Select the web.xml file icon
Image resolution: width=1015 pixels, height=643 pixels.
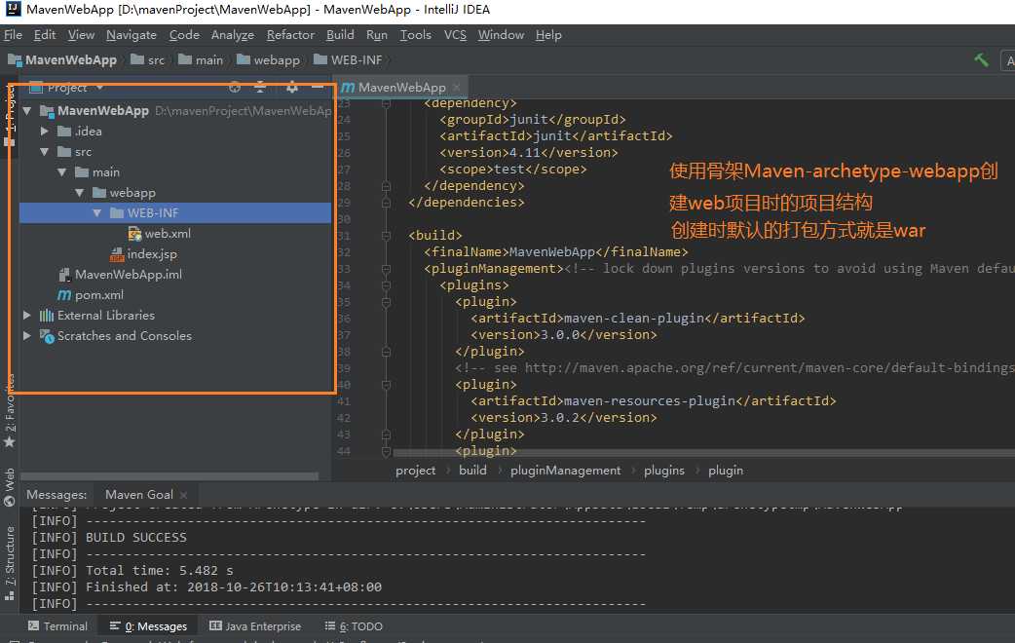point(134,234)
